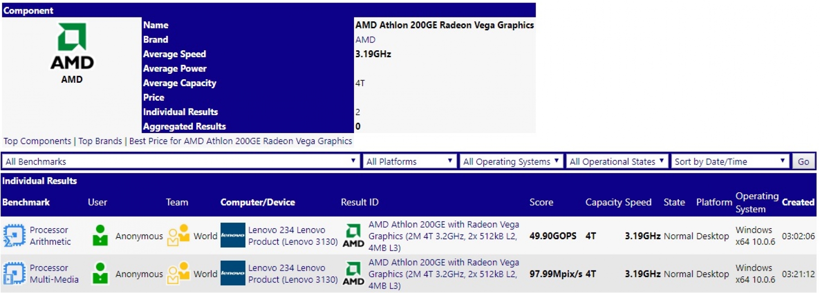Click the component name AMD Athlon 200GE
The height and width of the screenshot is (293, 820).
[x=445, y=25]
